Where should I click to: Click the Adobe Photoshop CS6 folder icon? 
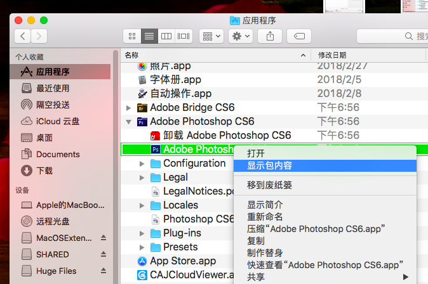[x=142, y=122]
